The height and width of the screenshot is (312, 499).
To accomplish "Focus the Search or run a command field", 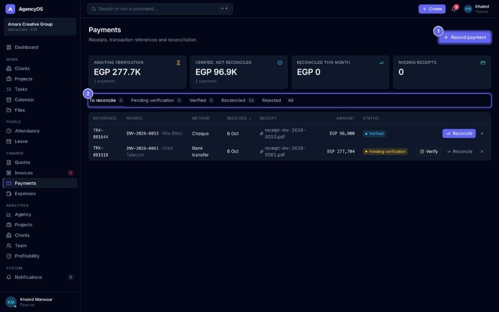I will (160, 9).
